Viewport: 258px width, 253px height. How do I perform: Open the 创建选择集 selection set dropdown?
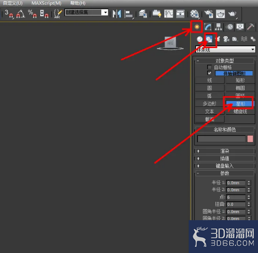point(105,12)
